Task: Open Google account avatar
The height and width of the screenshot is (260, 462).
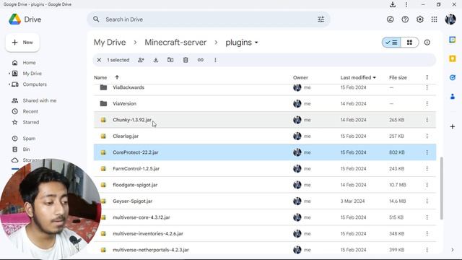Action: click(x=450, y=19)
